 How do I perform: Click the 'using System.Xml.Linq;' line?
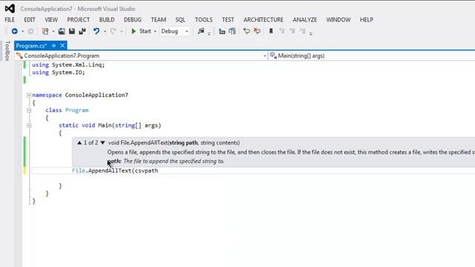click(x=68, y=65)
